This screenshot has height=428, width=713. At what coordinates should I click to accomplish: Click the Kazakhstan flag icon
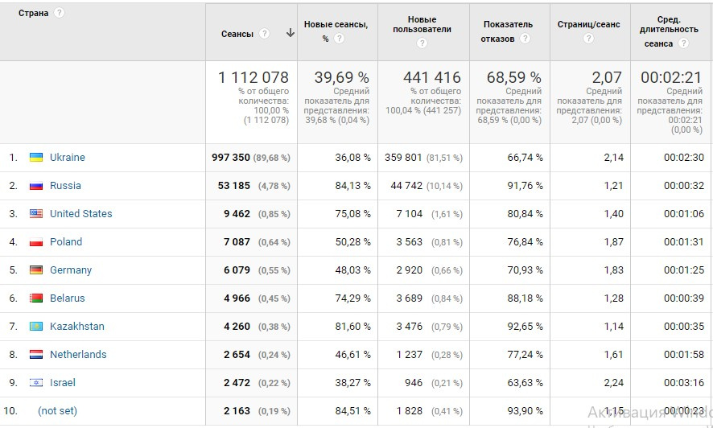36,327
